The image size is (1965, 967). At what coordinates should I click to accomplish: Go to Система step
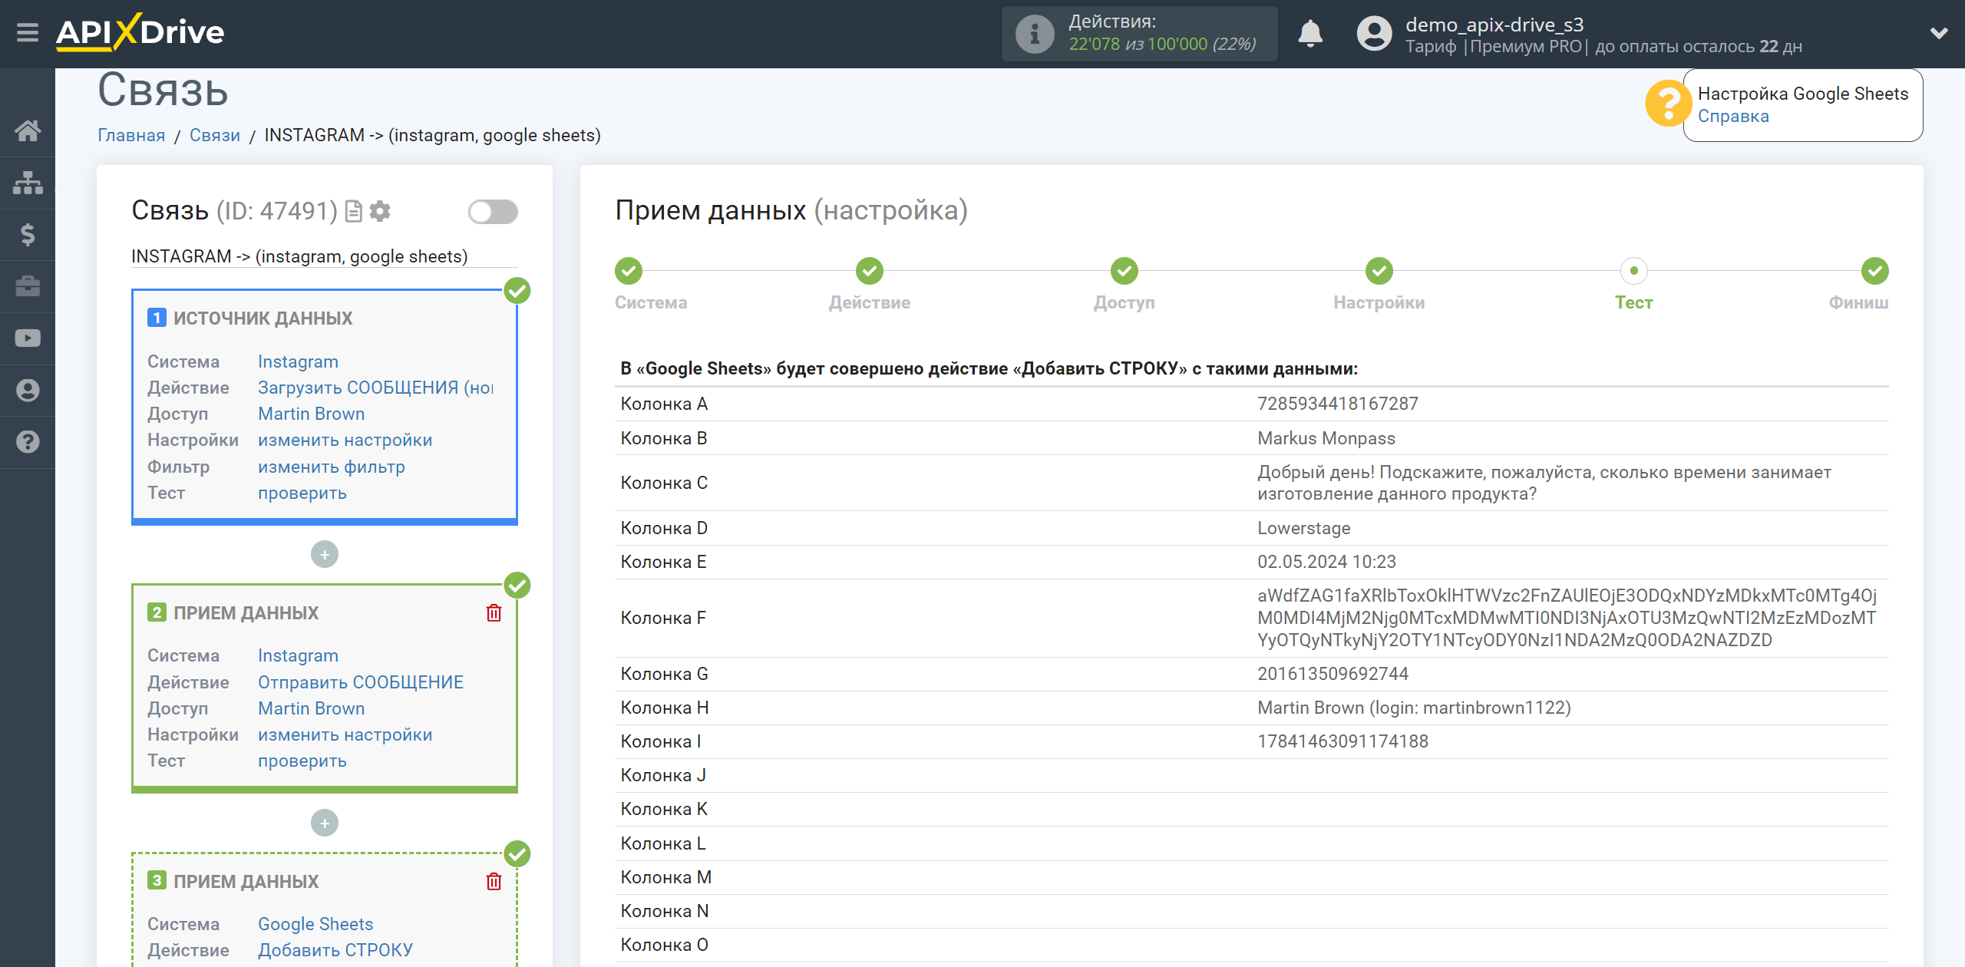[x=629, y=271]
